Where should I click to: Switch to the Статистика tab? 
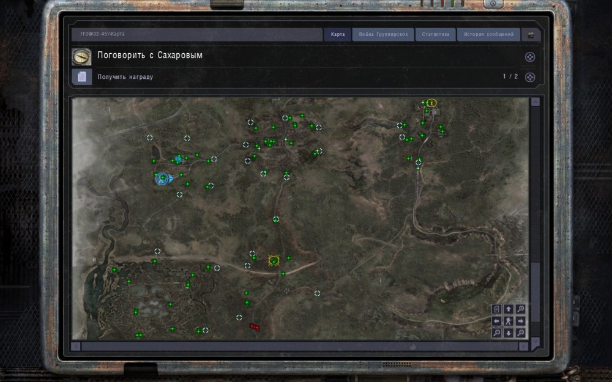pos(435,35)
